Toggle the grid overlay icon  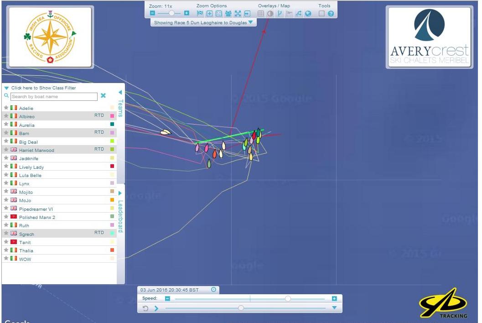(260, 13)
